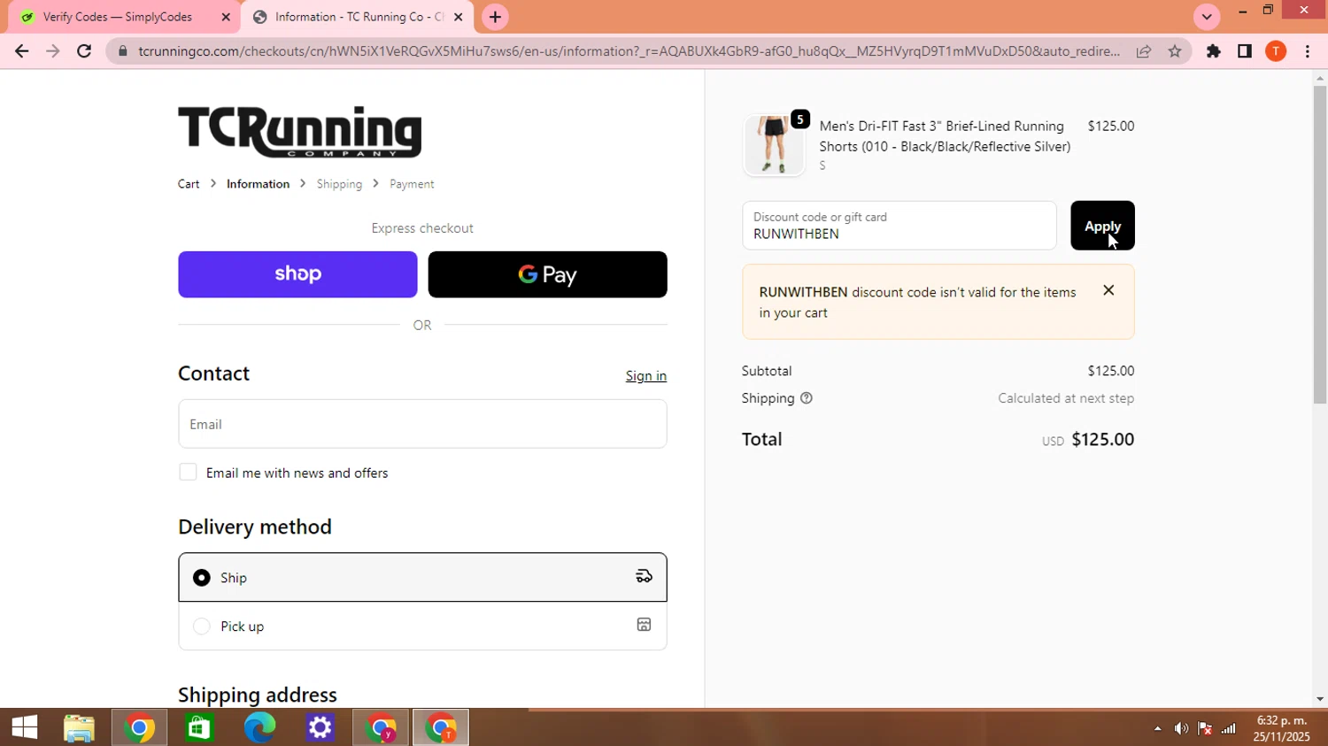Dismiss the invalid discount code message
The height and width of the screenshot is (746, 1328).
point(1108,290)
